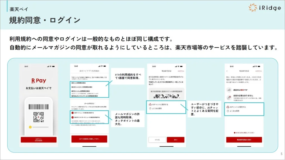Screen dimensions: 285x160
Task: Click the AIチャット icon on the phone verification screen
Action: pyautogui.click(x=150, y=104)
